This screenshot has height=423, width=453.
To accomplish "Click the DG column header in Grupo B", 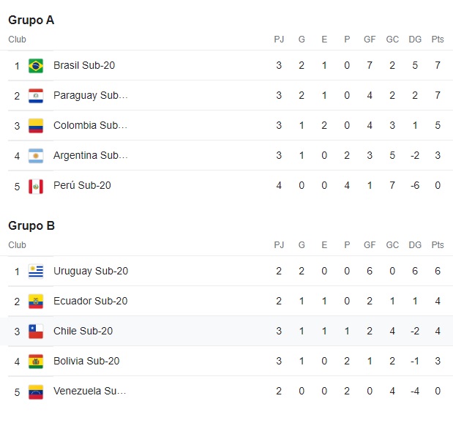I will tap(415, 244).
